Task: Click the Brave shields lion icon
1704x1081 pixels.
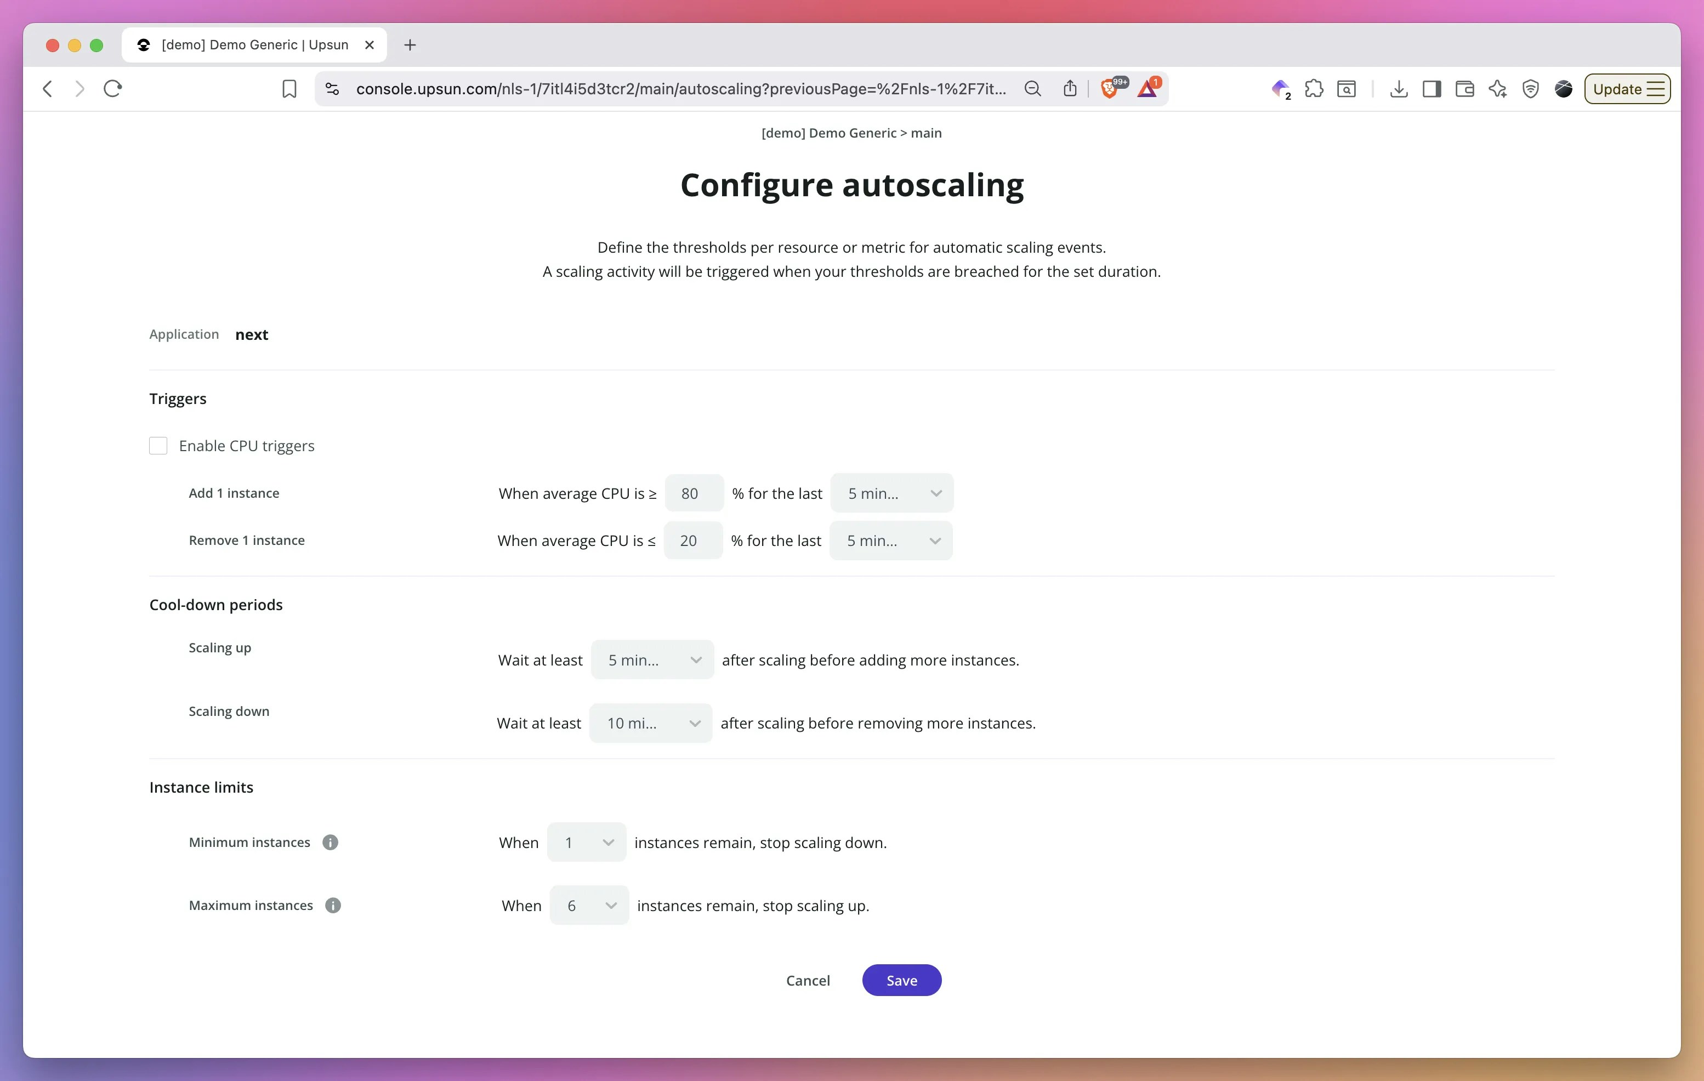Action: 1110,88
